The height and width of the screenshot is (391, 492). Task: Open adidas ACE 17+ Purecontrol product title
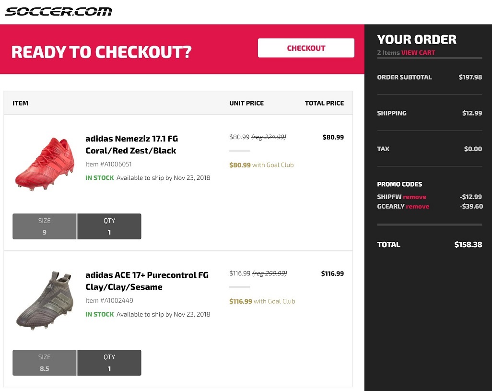click(147, 281)
